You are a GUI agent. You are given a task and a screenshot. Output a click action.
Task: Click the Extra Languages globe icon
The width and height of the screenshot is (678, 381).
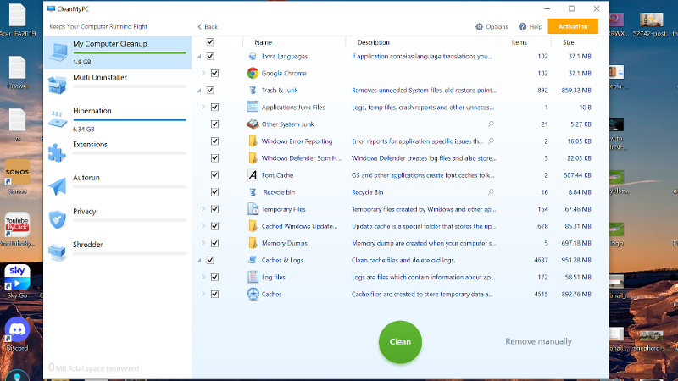point(253,57)
